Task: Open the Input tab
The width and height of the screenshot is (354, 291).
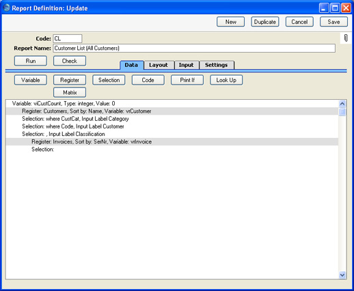Action: click(187, 65)
